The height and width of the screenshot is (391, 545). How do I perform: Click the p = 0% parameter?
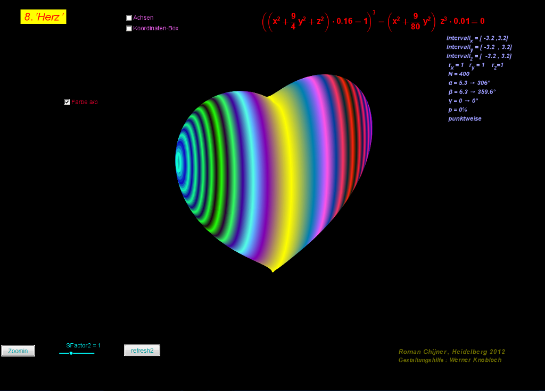pos(457,109)
